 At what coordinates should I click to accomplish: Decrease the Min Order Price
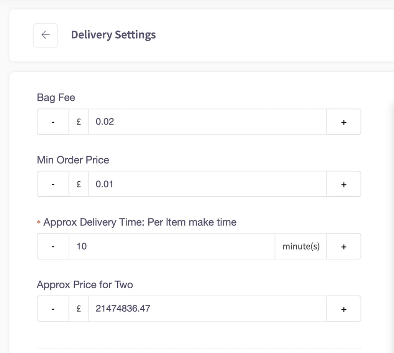pyautogui.click(x=53, y=184)
